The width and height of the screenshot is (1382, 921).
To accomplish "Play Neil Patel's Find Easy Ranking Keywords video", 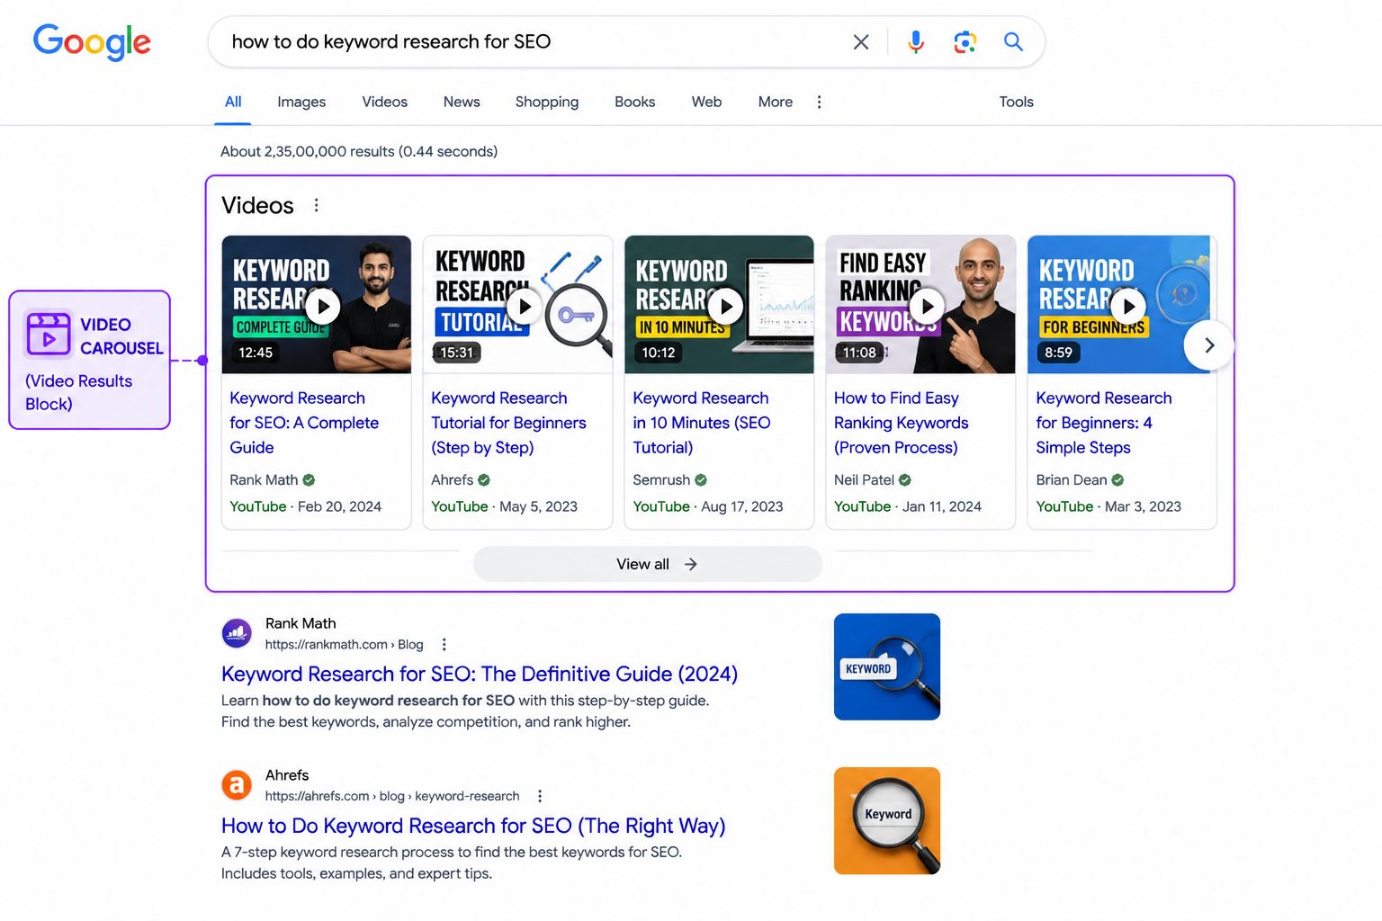I will 928,307.
